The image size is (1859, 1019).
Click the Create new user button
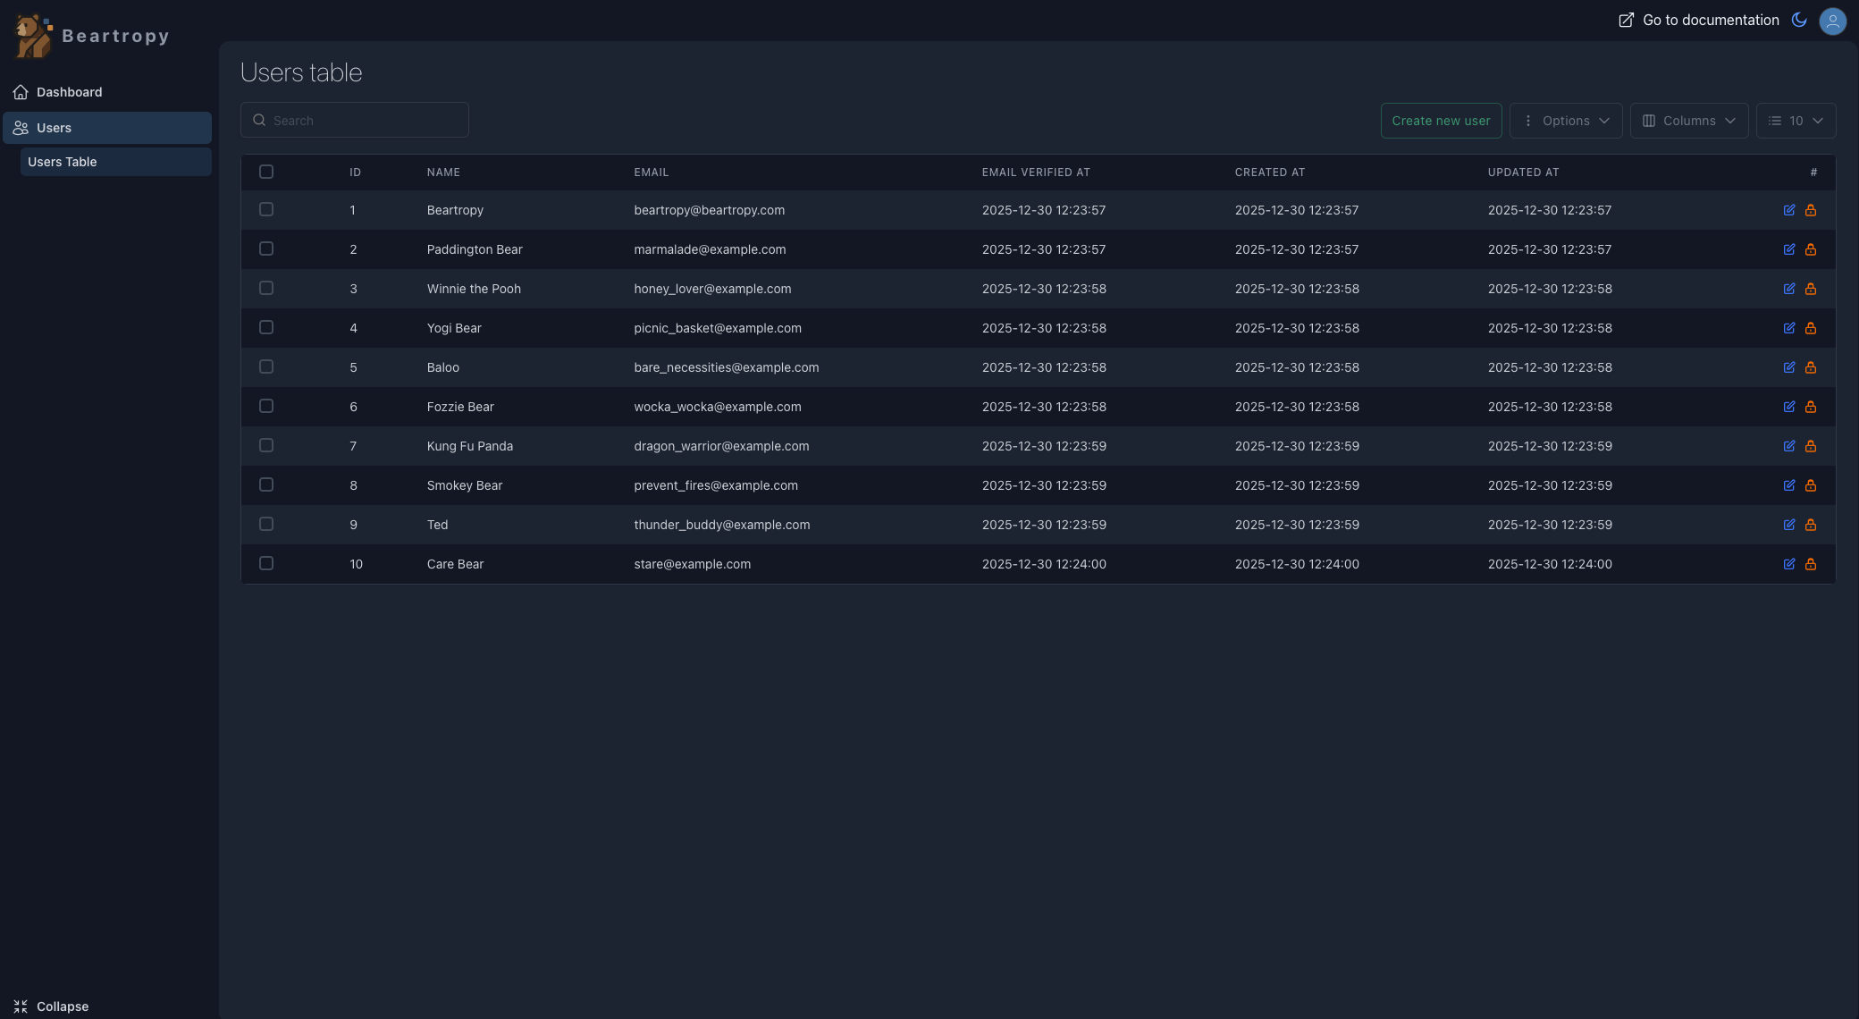[x=1440, y=121]
